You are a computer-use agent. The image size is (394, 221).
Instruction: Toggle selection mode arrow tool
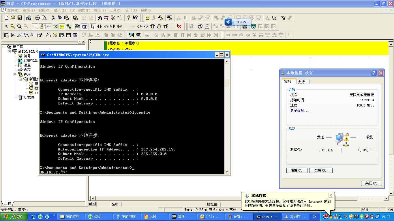(x=93, y=26)
